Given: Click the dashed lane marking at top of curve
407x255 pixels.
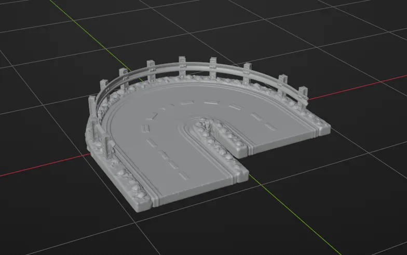Looking at the screenshot, I should point(212,103).
